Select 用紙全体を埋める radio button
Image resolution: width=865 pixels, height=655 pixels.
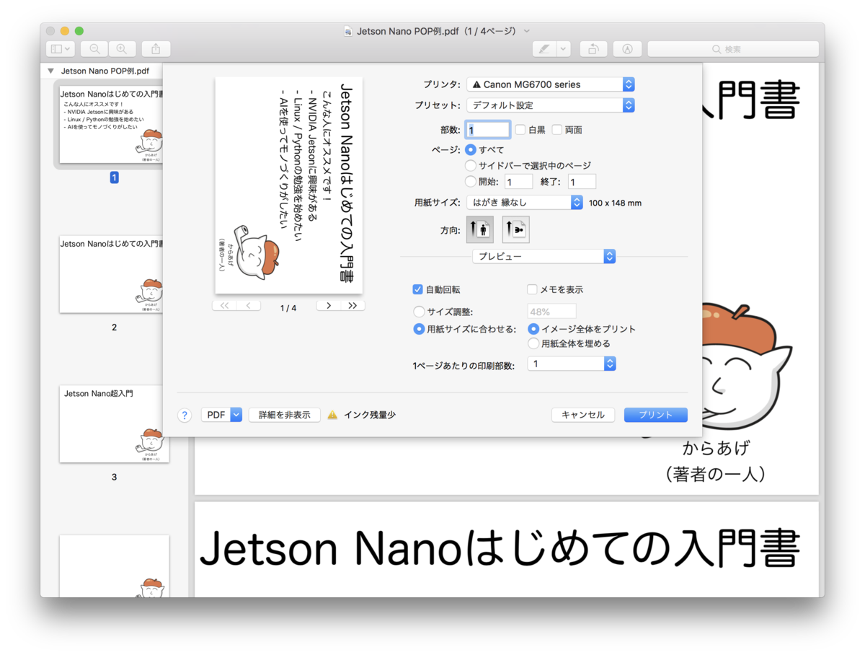pos(533,343)
